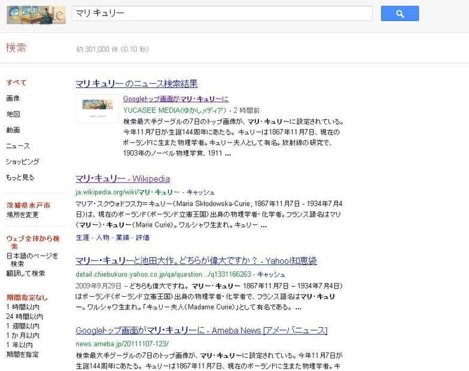Filter results to 24 時間以内
This screenshot has height=371, width=469.
pos(25,317)
